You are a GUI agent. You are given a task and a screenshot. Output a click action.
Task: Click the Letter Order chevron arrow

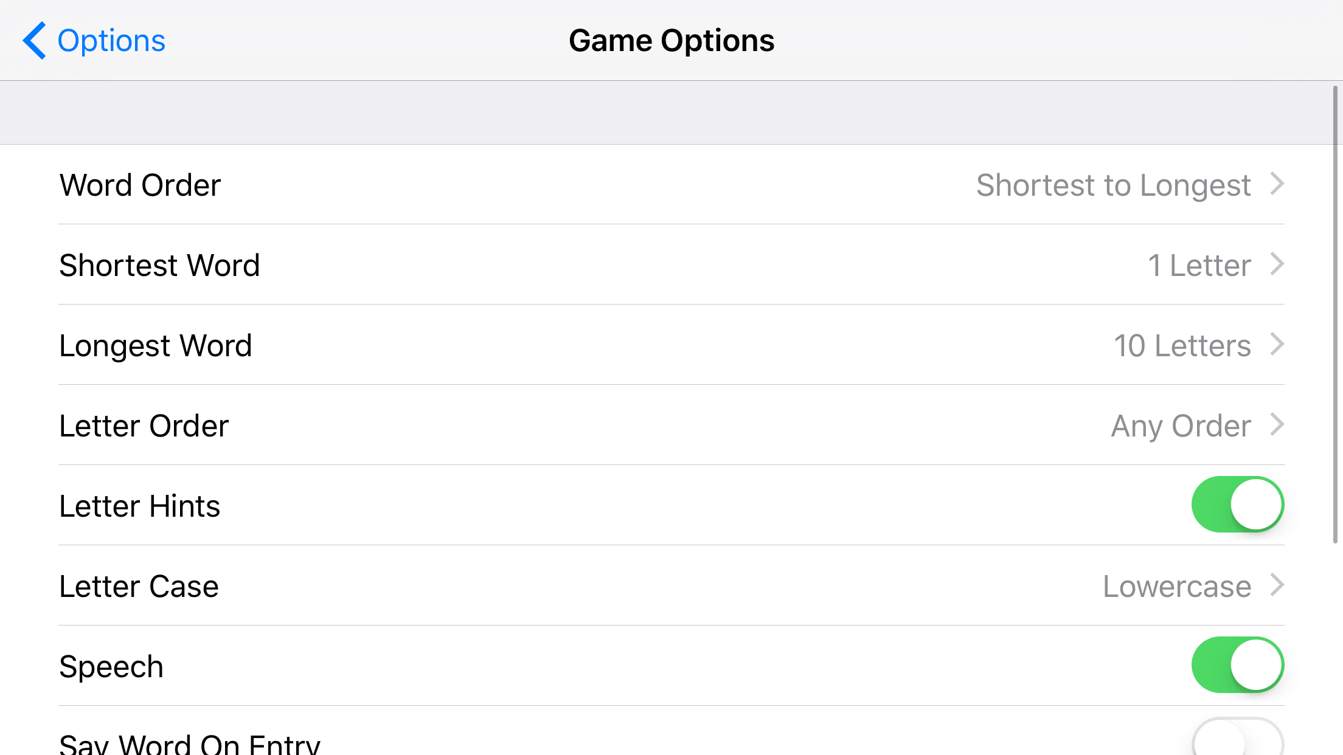pos(1277,424)
